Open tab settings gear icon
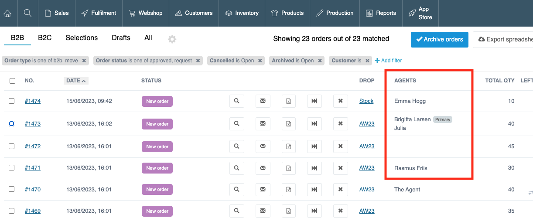The image size is (533, 218). pyautogui.click(x=172, y=39)
